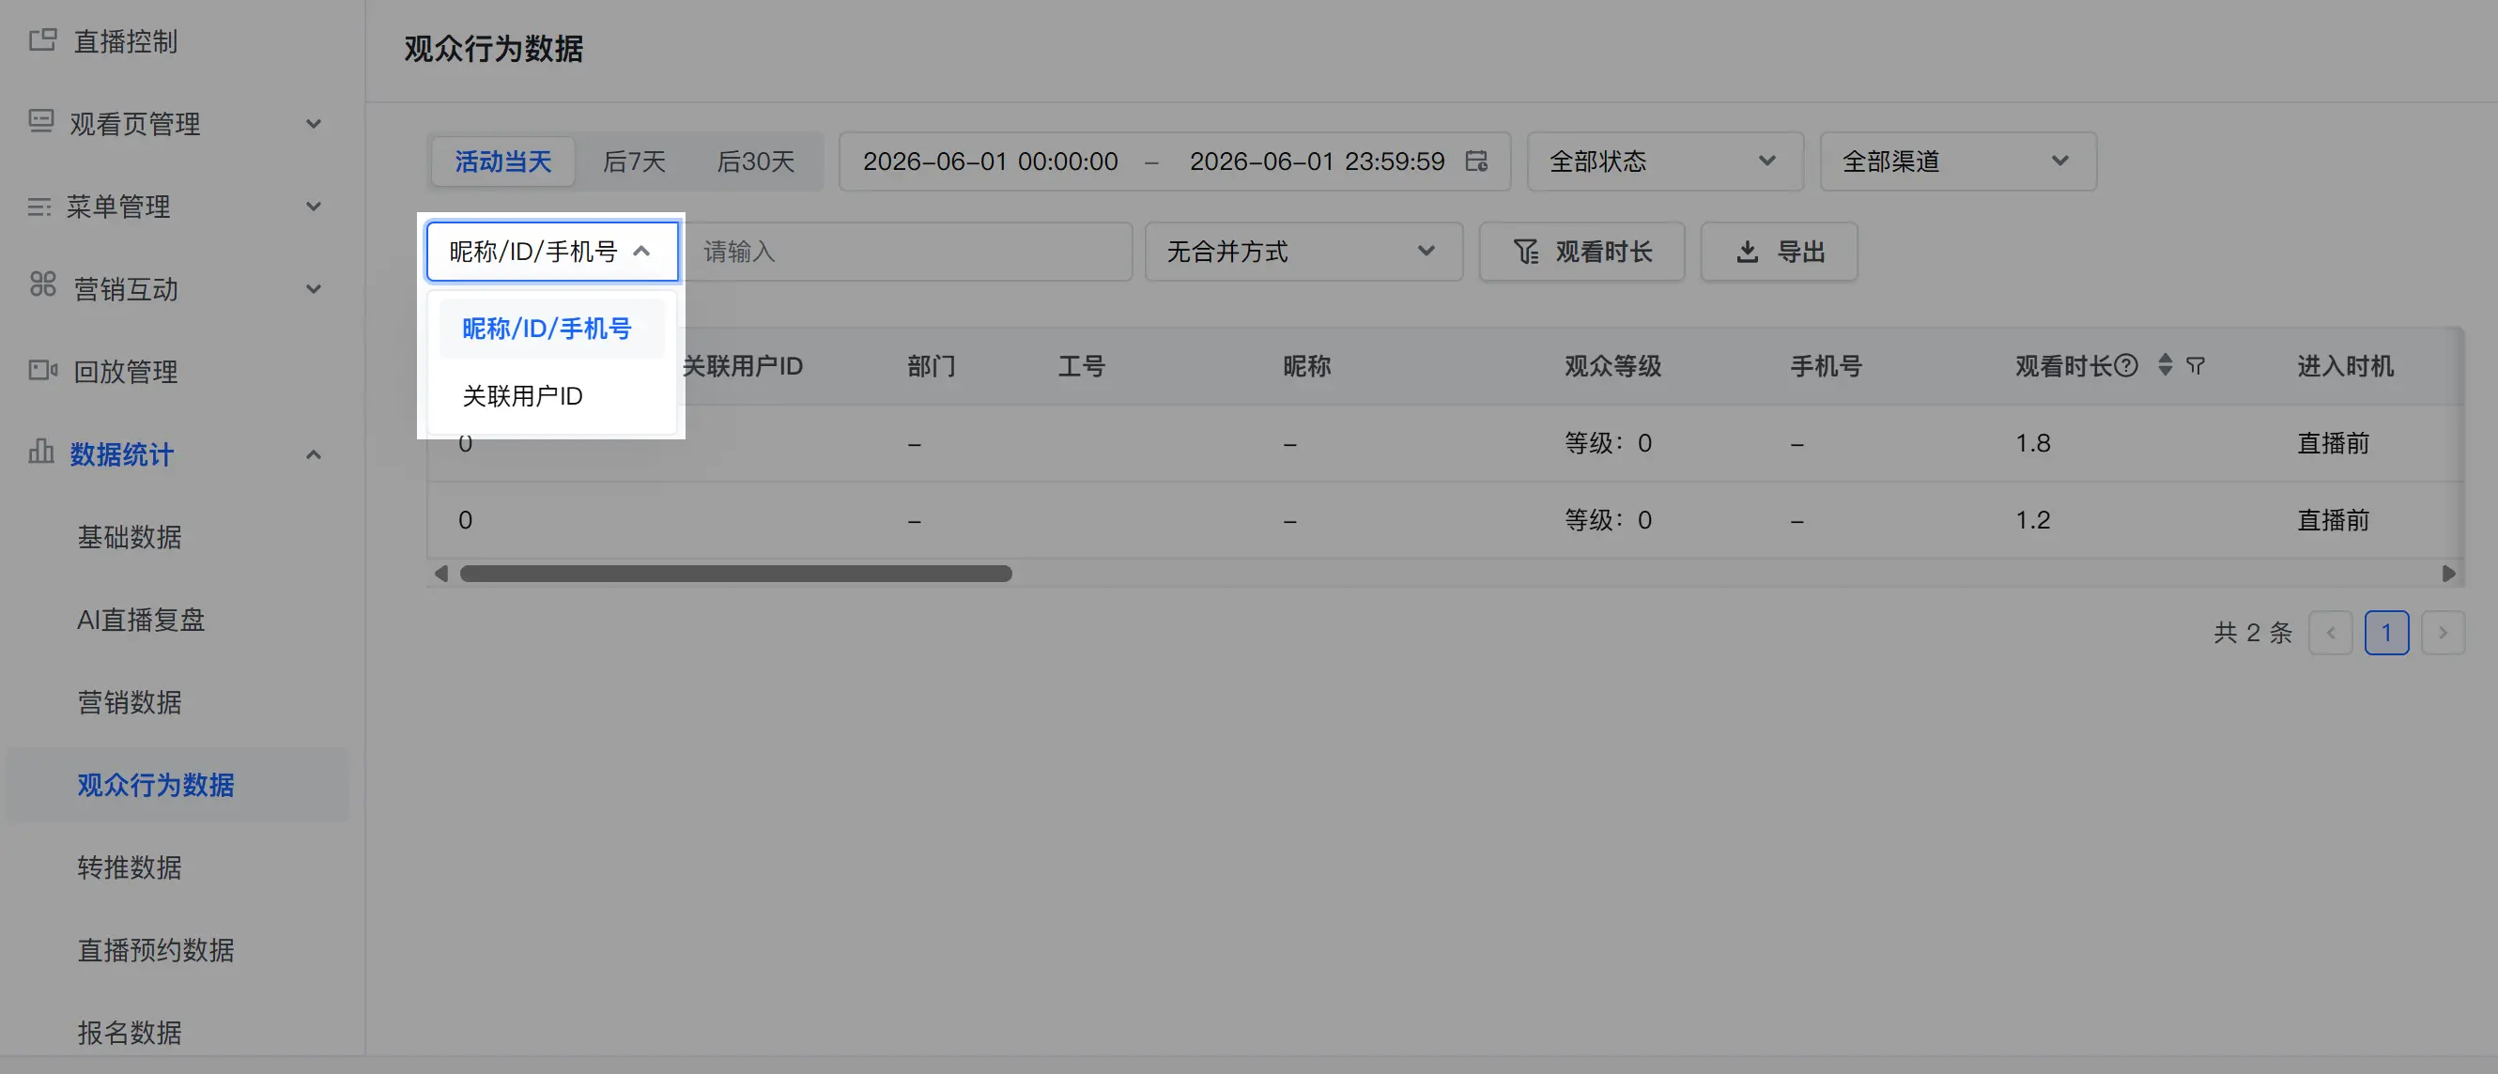Go to page 1 in pagination
Viewport: 2498px width, 1074px height.
click(2386, 633)
